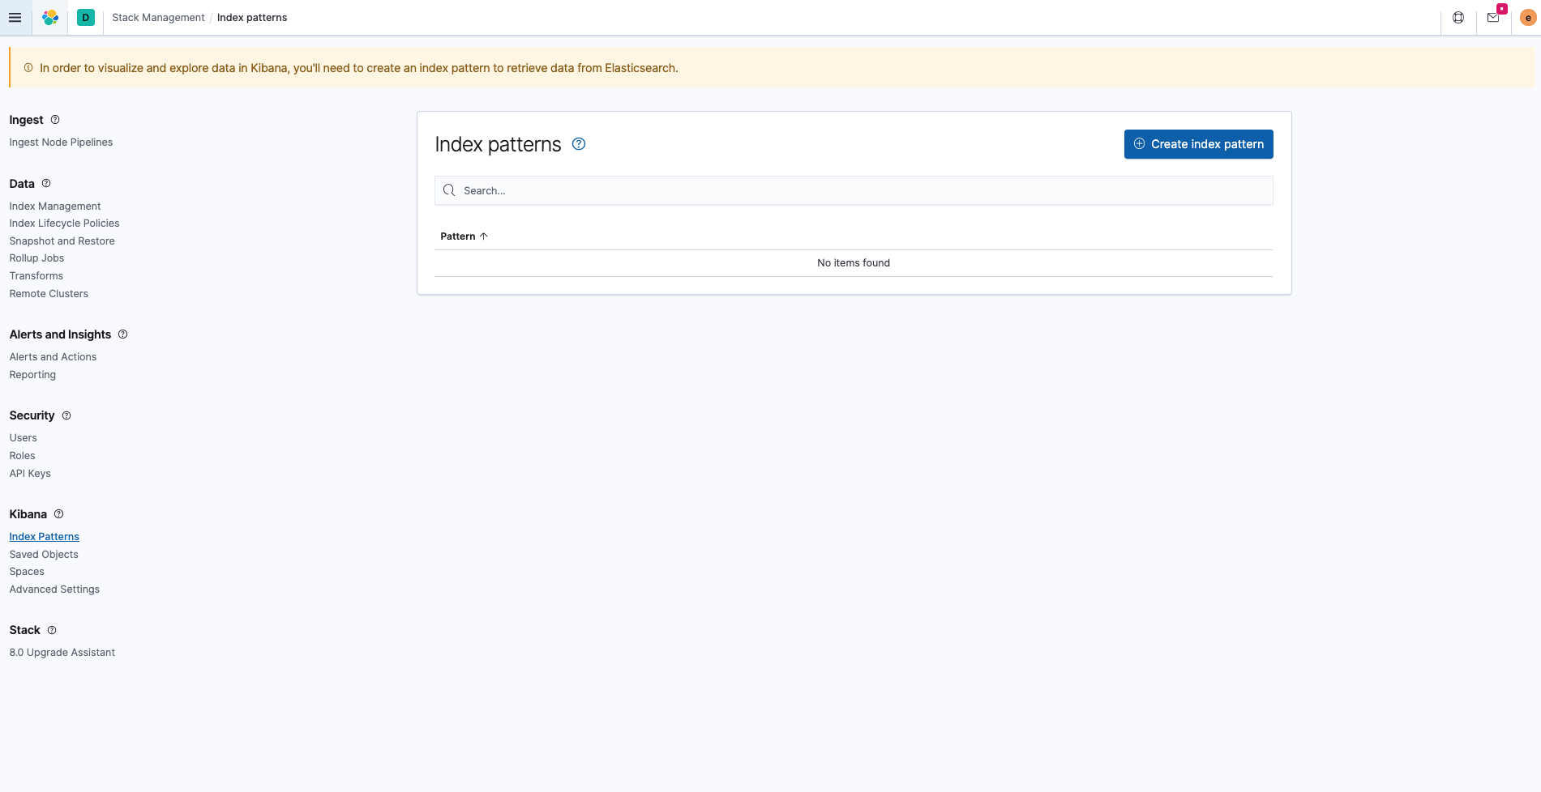Click the Security section help icon

tap(66, 415)
